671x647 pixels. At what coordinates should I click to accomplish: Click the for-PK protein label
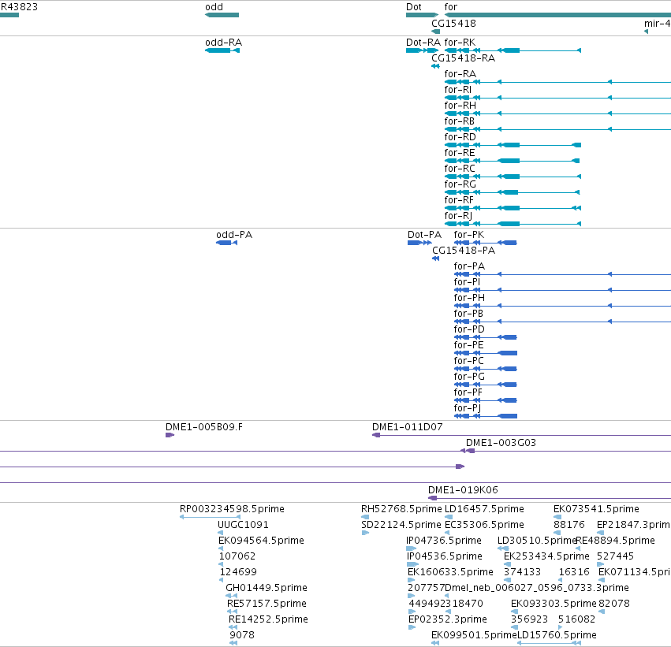[469, 235]
